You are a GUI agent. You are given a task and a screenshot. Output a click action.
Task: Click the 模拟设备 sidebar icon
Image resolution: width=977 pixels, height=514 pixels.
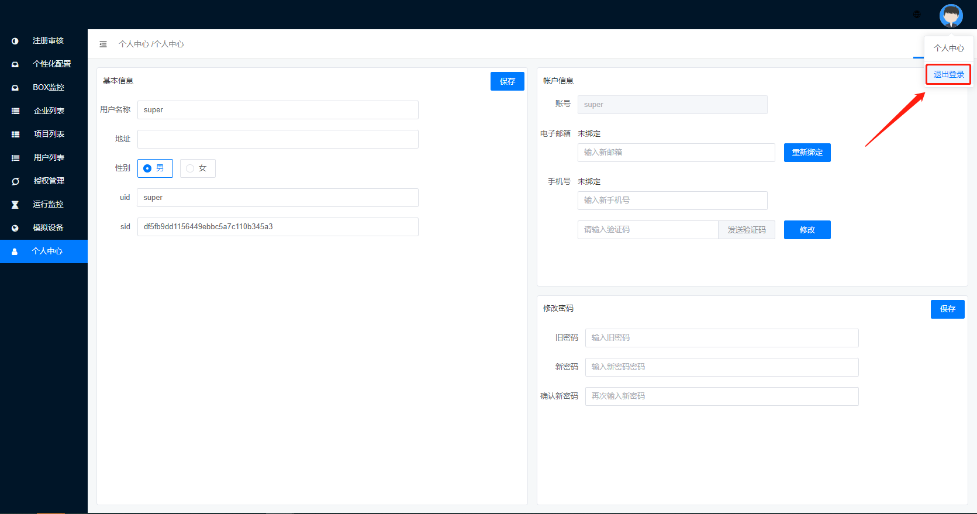coord(15,228)
